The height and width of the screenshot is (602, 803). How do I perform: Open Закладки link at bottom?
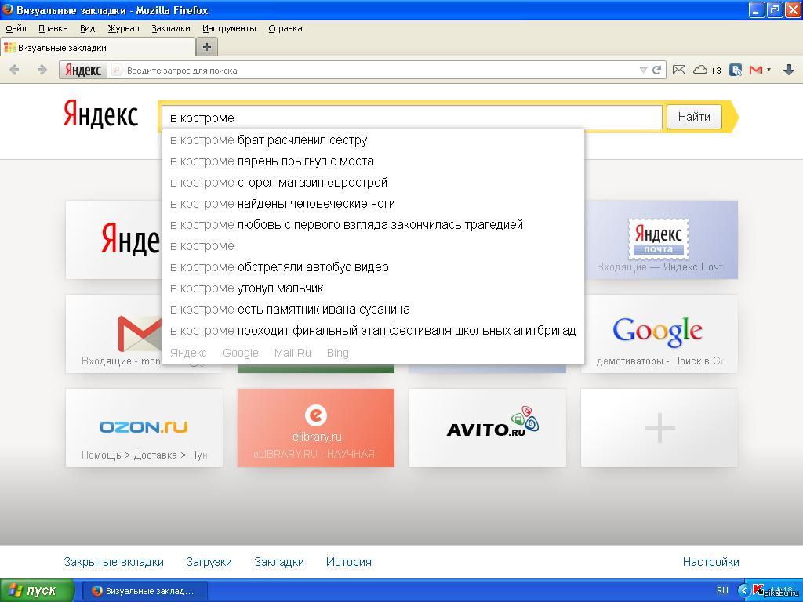pos(279,562)
